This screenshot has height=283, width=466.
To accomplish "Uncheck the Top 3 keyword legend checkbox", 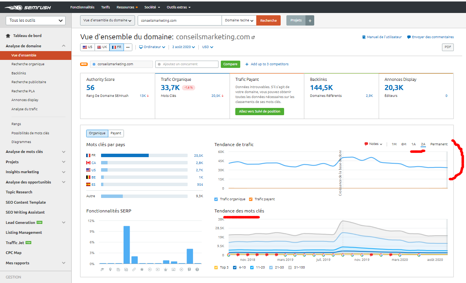I will 216,267.
